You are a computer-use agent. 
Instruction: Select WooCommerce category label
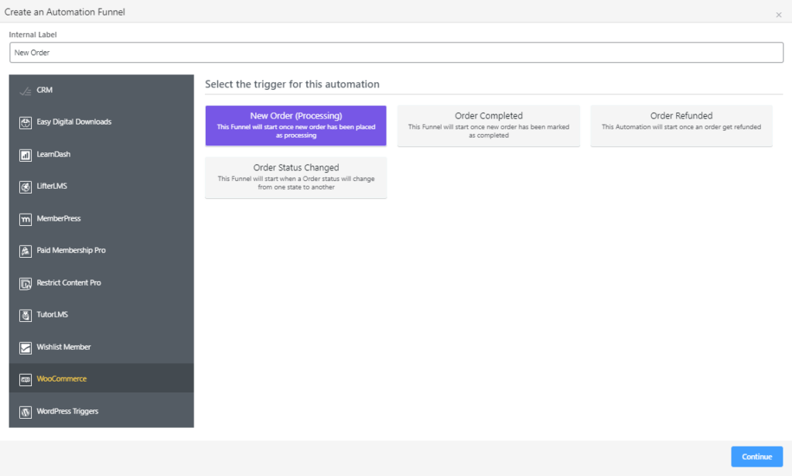[x=62, y=378]
